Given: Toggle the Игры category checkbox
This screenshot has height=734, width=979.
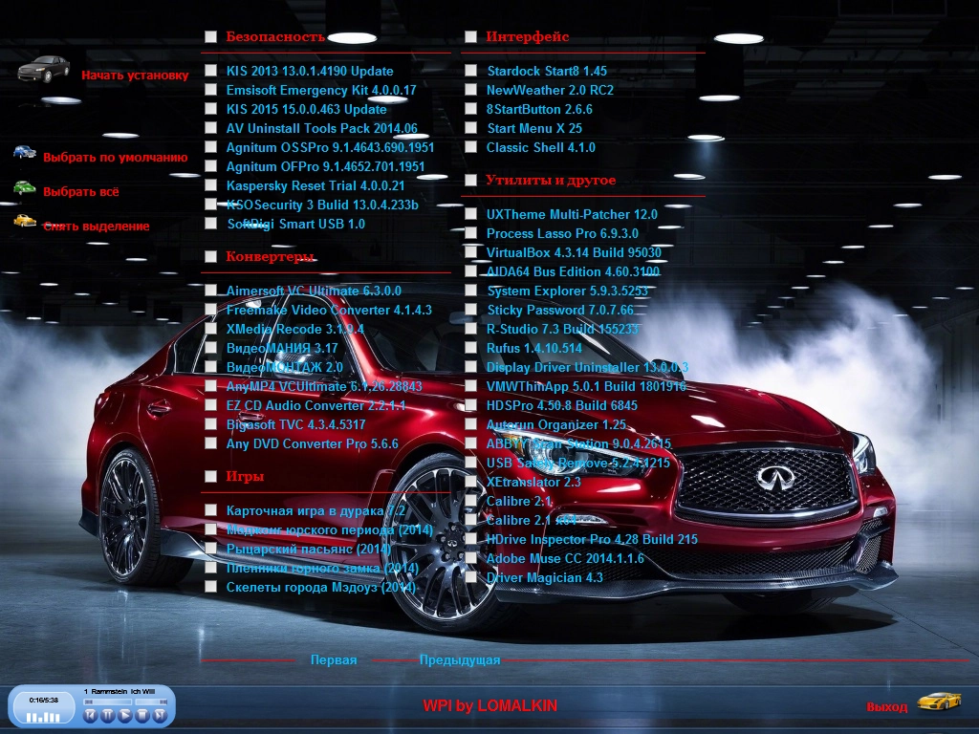Looking at the screenshot, I should [211, 476].
